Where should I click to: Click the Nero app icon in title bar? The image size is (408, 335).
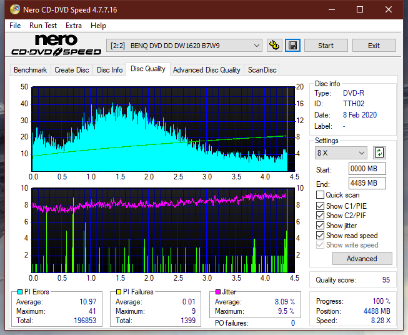tap(15, 9)
